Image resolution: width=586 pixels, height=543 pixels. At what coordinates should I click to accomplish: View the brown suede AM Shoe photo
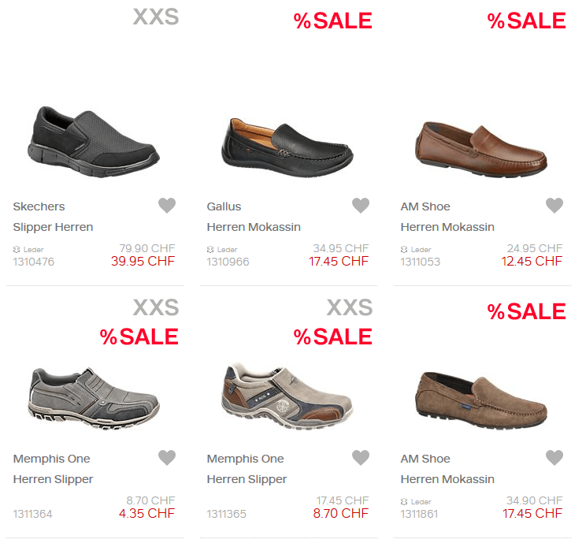tap(481, 396)
